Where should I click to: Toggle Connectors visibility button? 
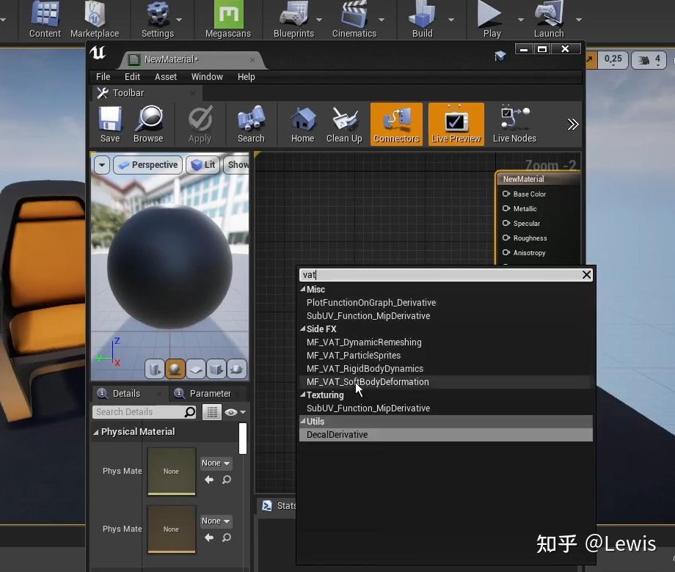[x=396, y=124]
